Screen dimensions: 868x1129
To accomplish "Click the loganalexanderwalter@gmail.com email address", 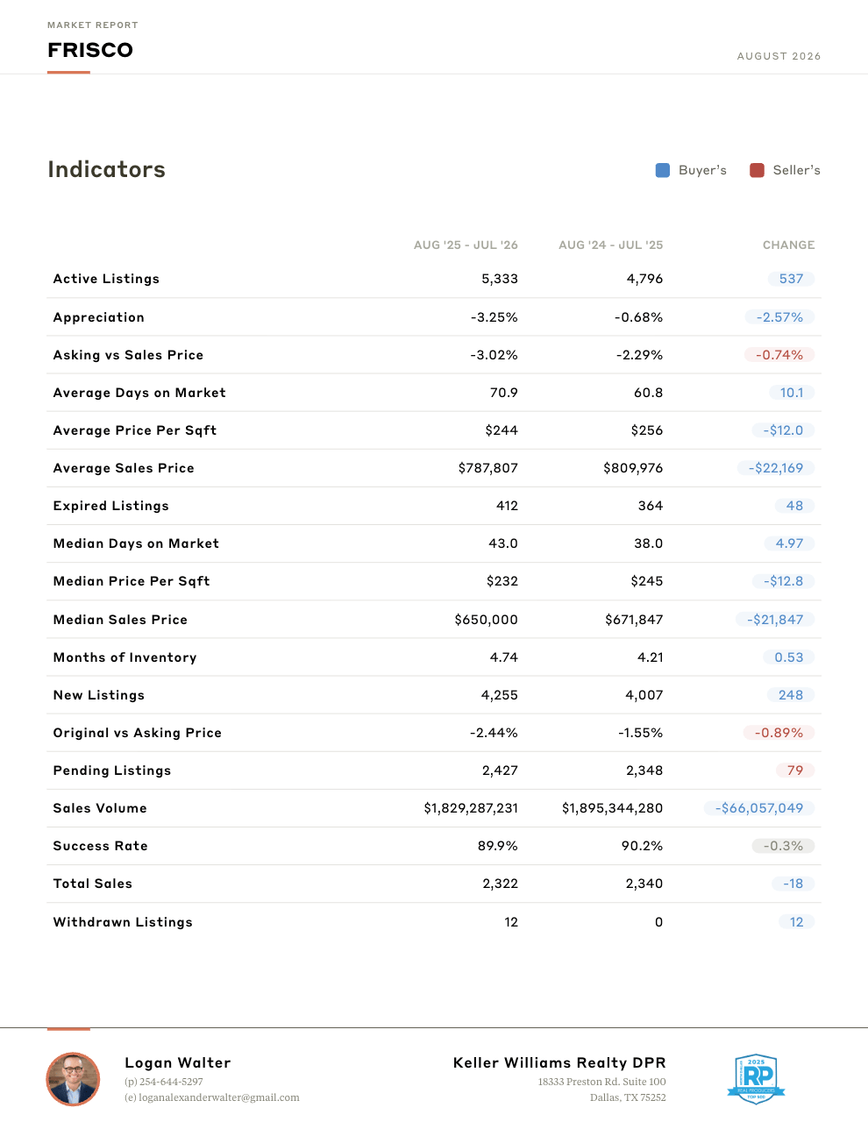I will 219,1097.
